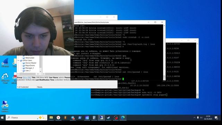Select the MajorDomo tree entry
Screen dimensions: 222x125
click(30, 66)
